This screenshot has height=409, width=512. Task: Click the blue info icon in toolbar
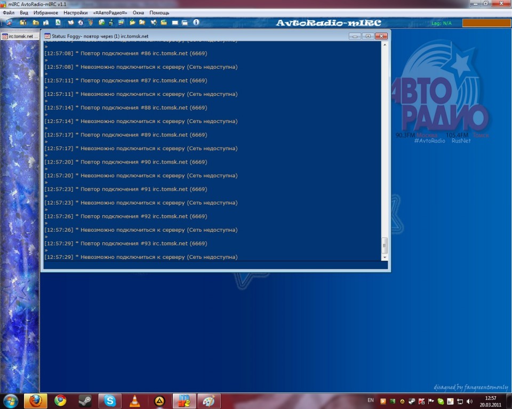[x=196, y=23]
